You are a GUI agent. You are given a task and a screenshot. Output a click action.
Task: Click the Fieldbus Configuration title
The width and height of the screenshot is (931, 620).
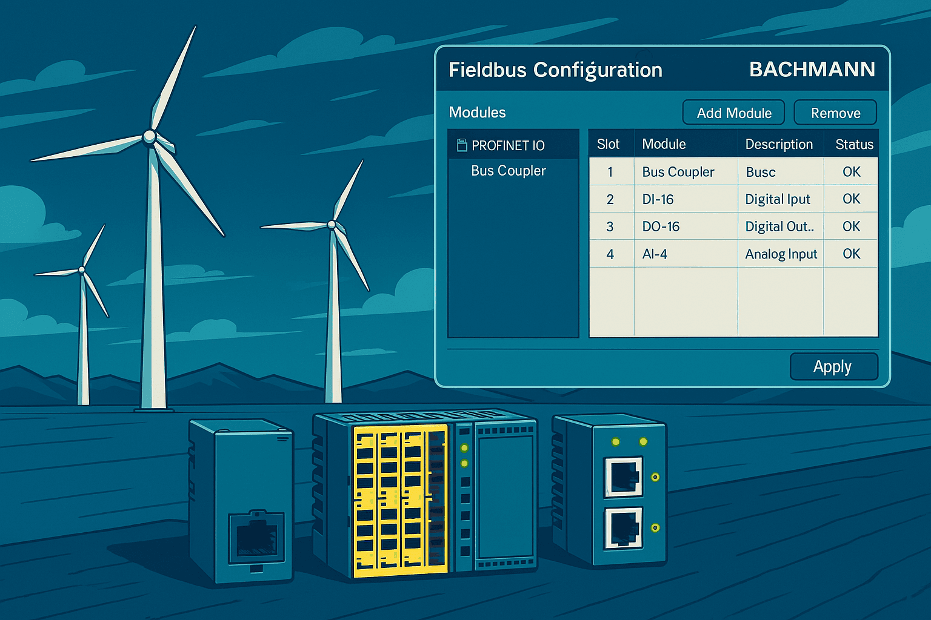pos(555,70)
